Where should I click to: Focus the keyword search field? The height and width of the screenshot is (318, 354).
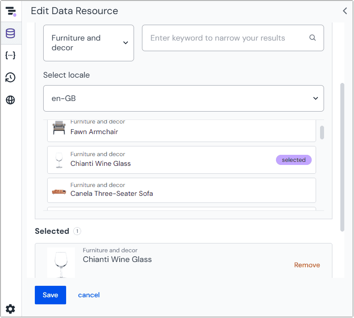(x=233, y=38)
